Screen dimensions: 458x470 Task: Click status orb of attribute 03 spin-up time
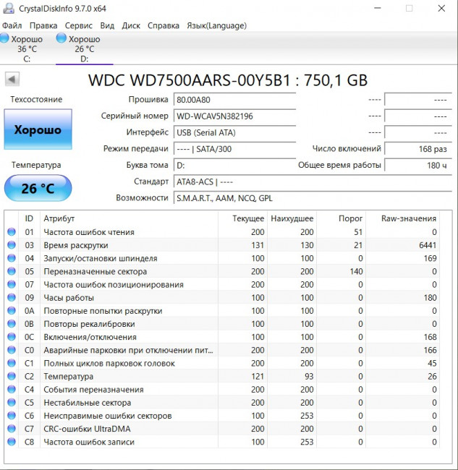[x=12, y=245]
